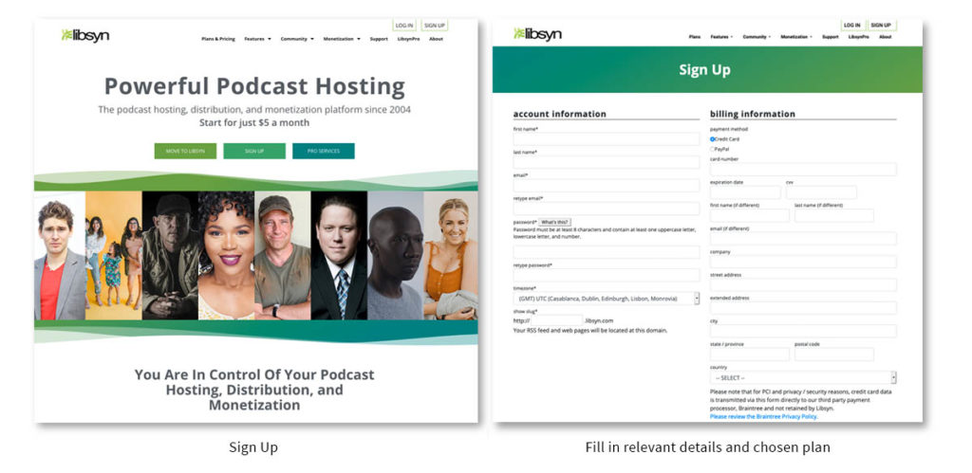
Task: Click the show slug field
Action: [x=556, y=320]
